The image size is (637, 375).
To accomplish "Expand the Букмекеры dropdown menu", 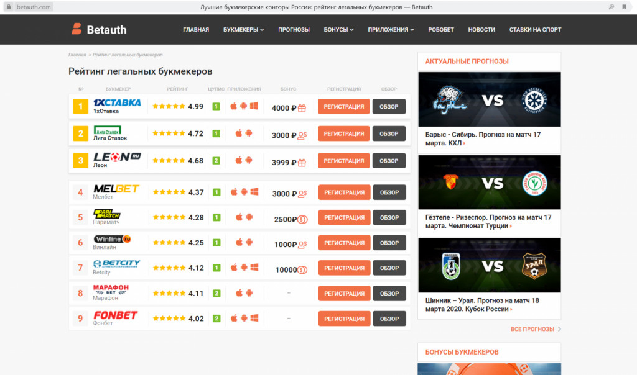I will click(x=243, y=30).
